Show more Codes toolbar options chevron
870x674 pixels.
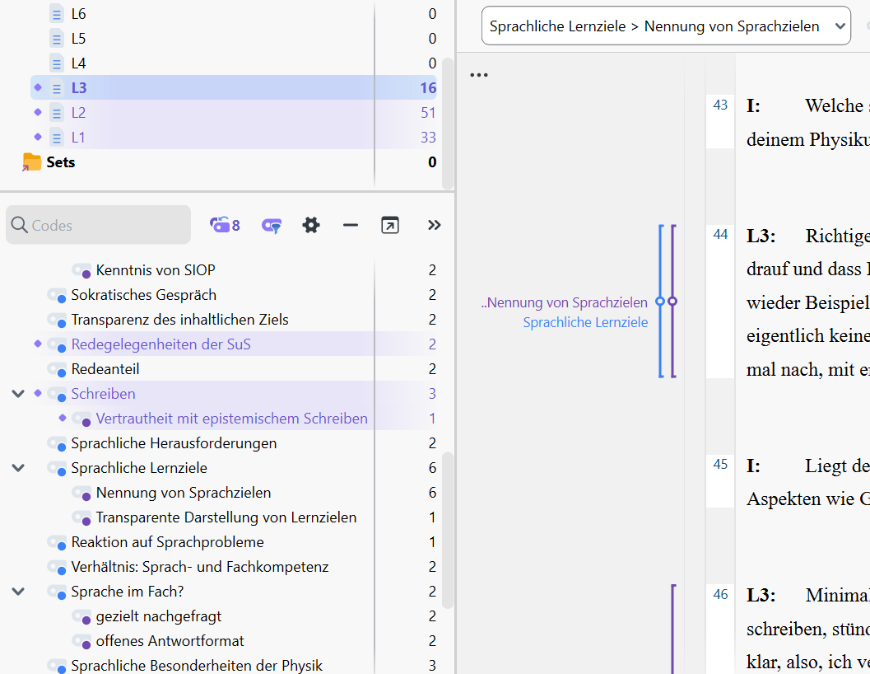[x=434, y=225]
